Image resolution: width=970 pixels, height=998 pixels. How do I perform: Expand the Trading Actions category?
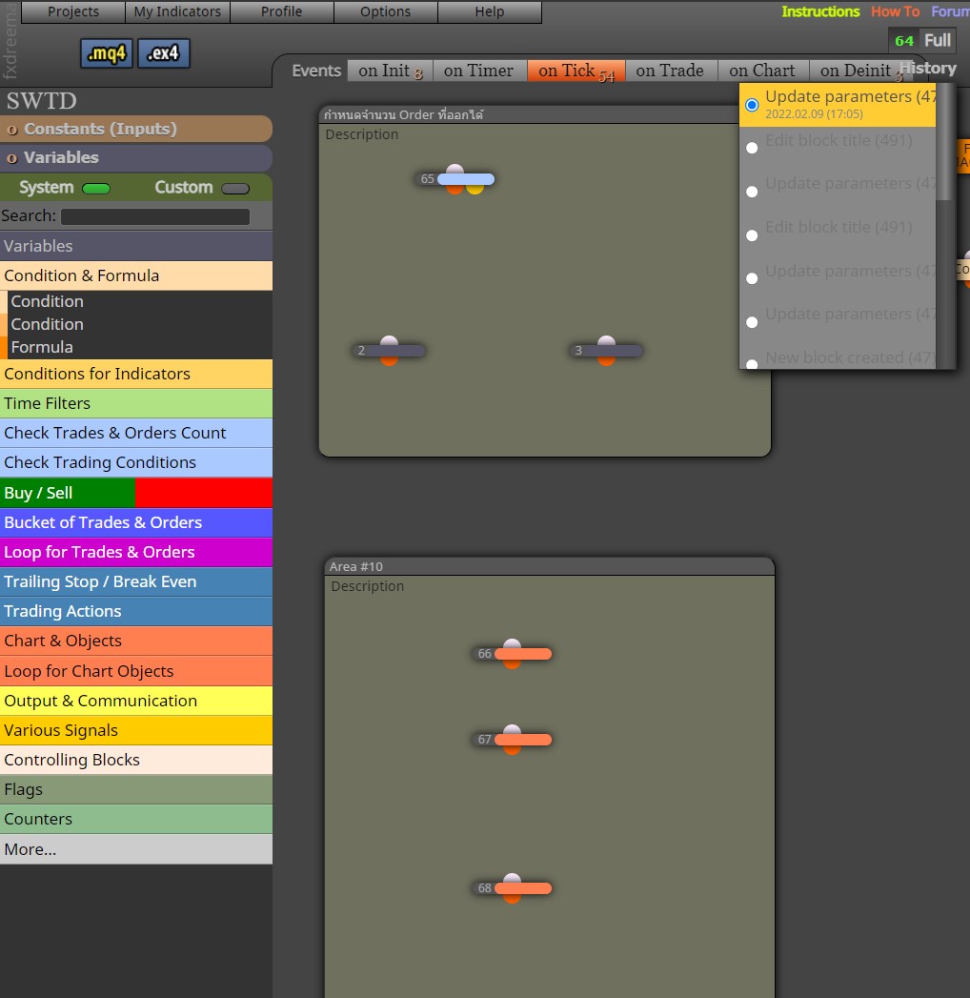coord(136,611)
